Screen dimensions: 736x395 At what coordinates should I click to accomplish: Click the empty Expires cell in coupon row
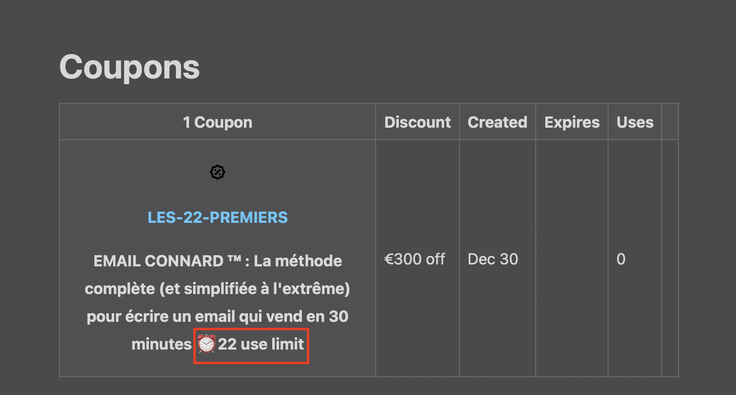tap(572, 258)
